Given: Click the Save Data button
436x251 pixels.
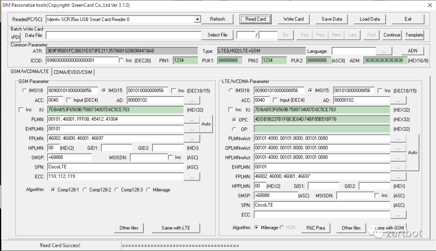Looking at the screenshot, I should [331, 19].
